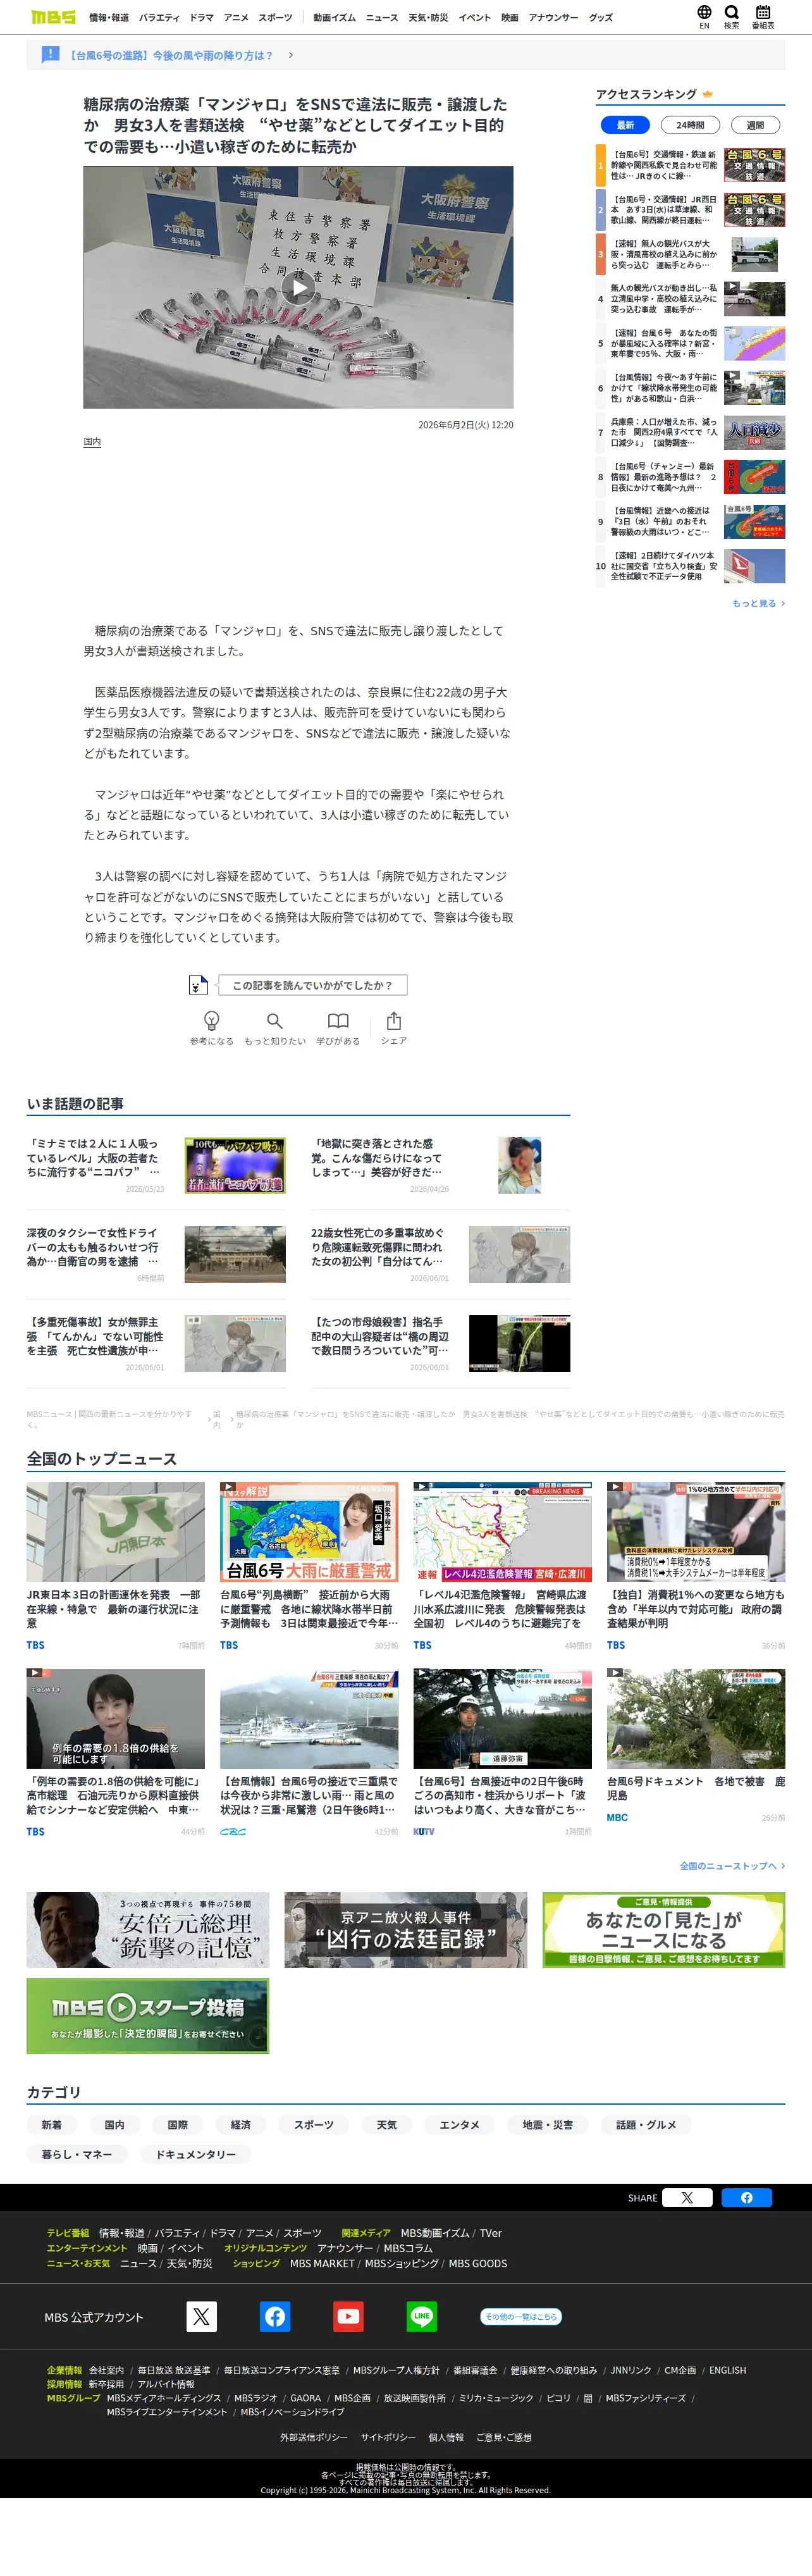Click もっと見る under access ranking
This screenshot has width=812, height=2576.
click(758, 603)
